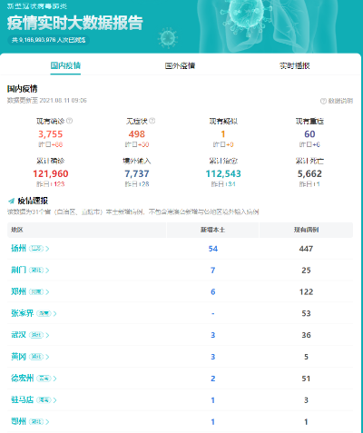Click the 现有确诊 value 3,755
This screenshot has width=363, height=433.
[x=51, y=134]
